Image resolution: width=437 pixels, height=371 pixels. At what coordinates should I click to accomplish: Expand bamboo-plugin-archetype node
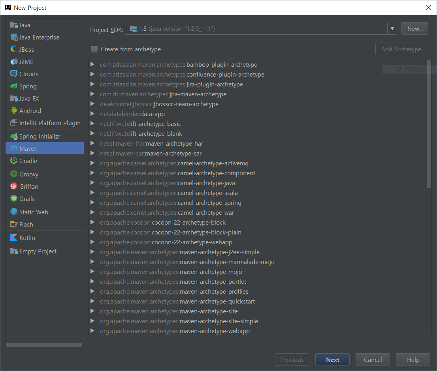92,64
